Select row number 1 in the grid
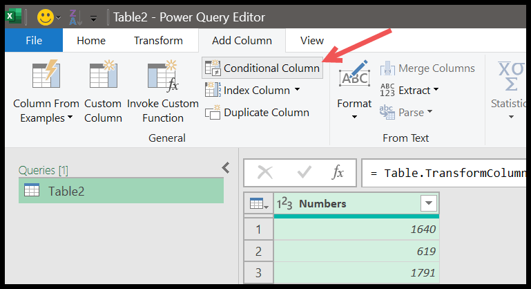This screenshot has width=531, height=289. click(258, 230)
